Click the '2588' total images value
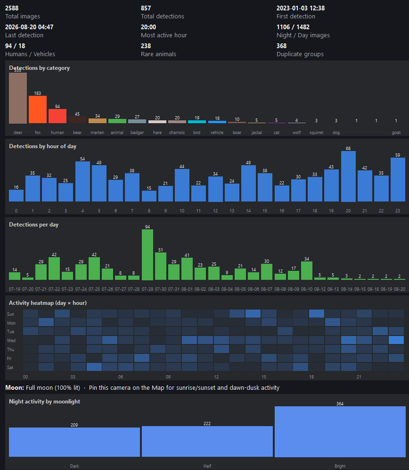 pyautogui.click(x=12, y=8)
